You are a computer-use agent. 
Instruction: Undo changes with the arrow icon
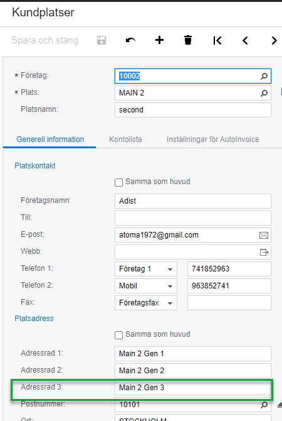(x=130, y=40)
